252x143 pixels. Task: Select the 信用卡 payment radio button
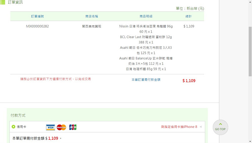tap(14, 127)
